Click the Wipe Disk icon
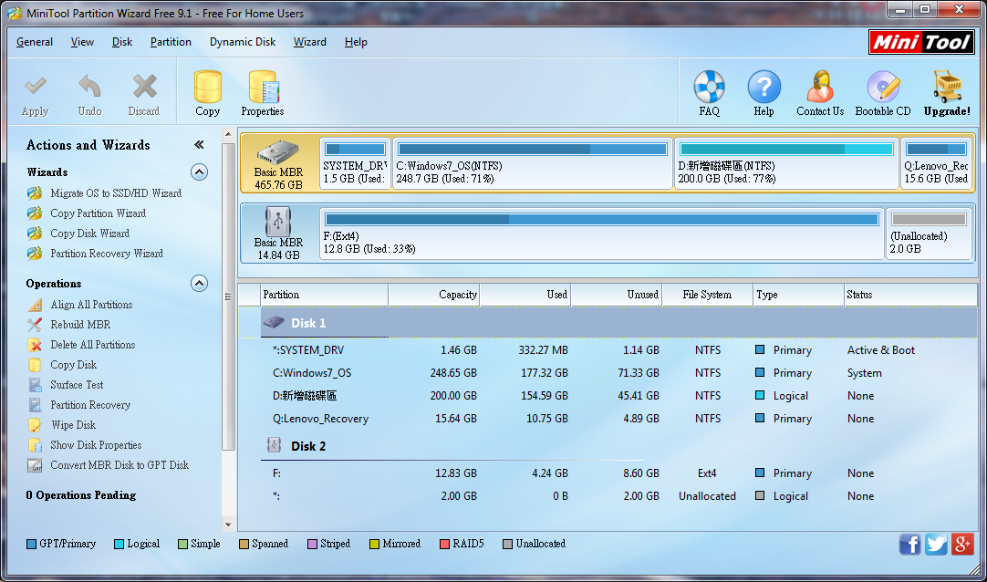Screen dimensions: 987x582 point(35,425)
